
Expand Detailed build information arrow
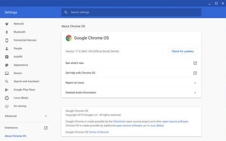pos(195,92)
